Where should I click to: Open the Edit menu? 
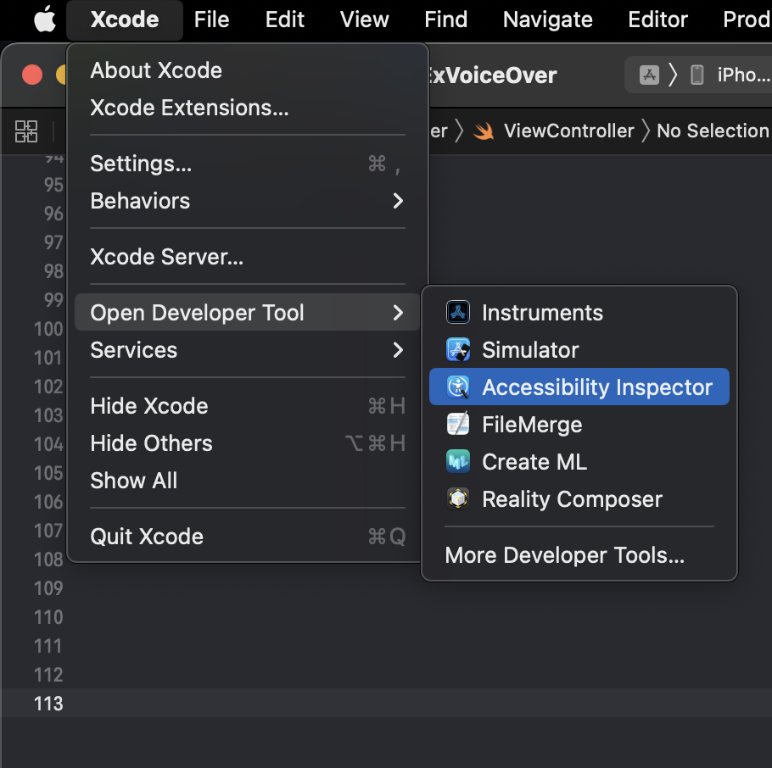point(284,19)
